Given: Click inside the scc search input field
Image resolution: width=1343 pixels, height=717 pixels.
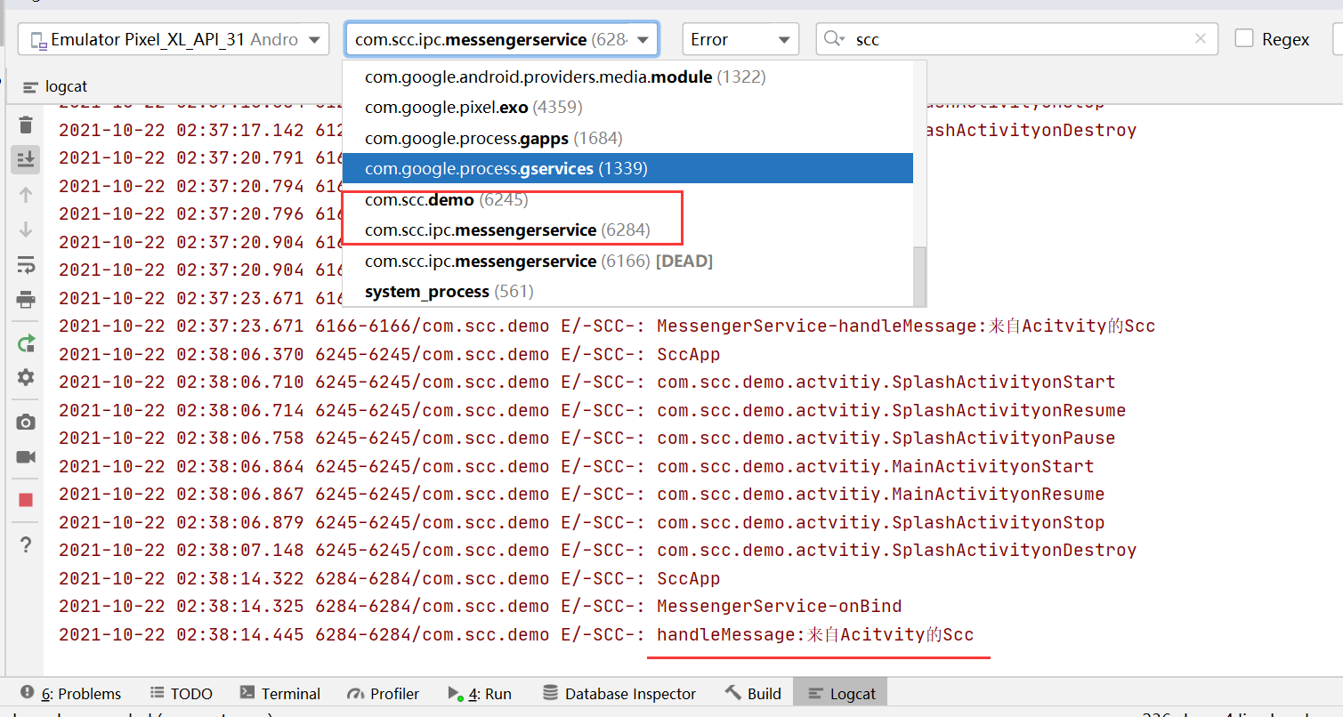Looking at the screenshot, I should click(x=1019, y=39).
